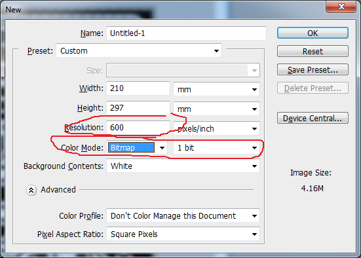Open the Resolution units pixels/inch dropdown
This screenshot has width=361, height=258.
[216, 128]
